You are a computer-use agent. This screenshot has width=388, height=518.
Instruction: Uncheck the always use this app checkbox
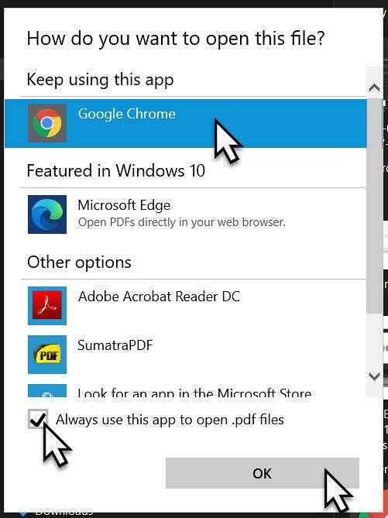(x=38, y=419)
